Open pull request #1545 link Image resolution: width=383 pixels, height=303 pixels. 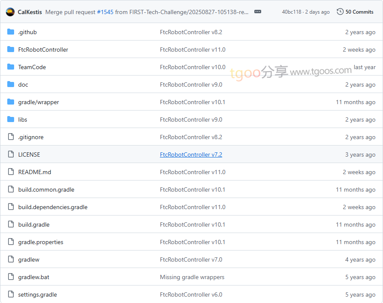(x=105, y=12)
